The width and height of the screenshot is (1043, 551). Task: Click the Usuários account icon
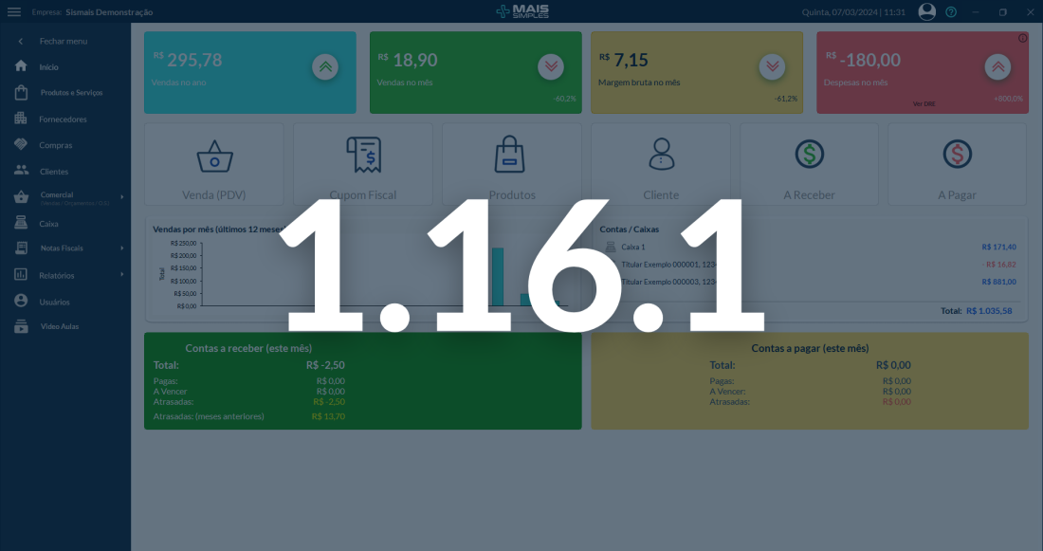pyautogui.click(x=21, y=301)
